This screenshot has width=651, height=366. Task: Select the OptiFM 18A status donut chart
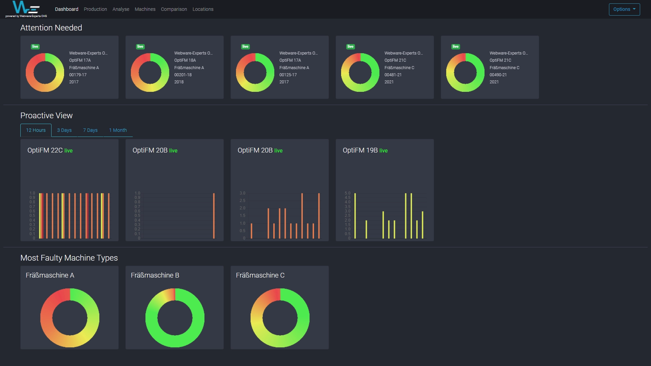[x=150, y=72]
